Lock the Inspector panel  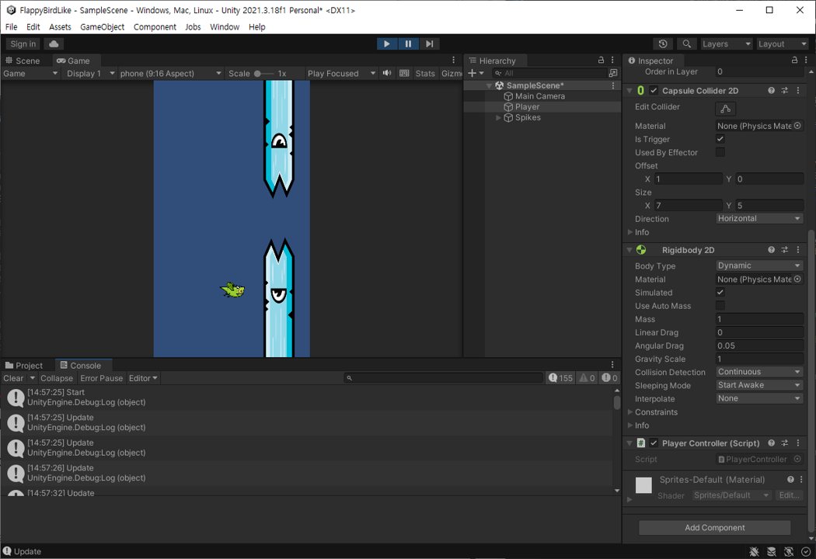(794, 61)
